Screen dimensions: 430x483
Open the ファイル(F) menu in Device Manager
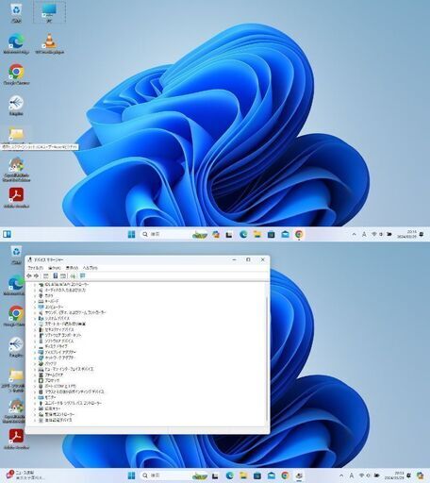tap(36, 268)
